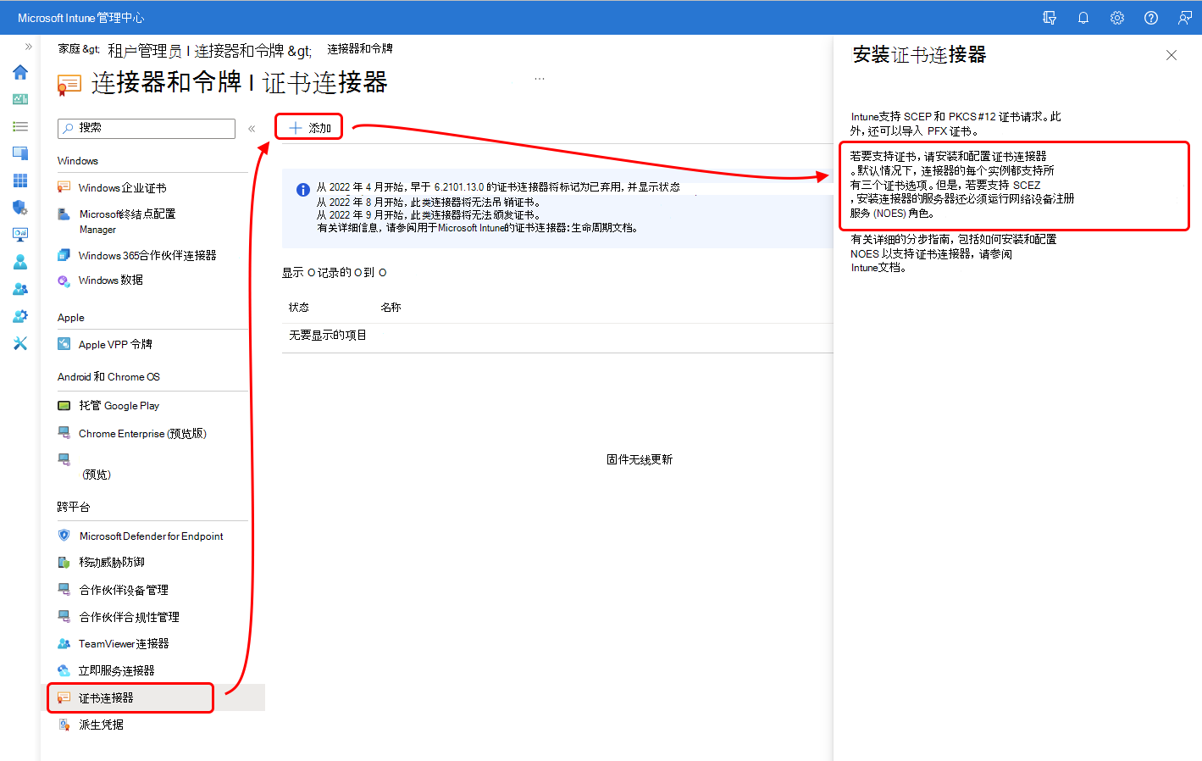Click the 搜索 input field
The width and height of the screenshot is (1202, 761).
pos(147,128)
